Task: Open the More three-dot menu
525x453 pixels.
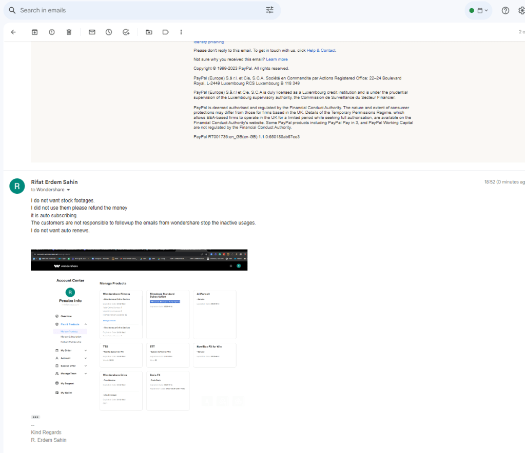Action: point(181,32)
